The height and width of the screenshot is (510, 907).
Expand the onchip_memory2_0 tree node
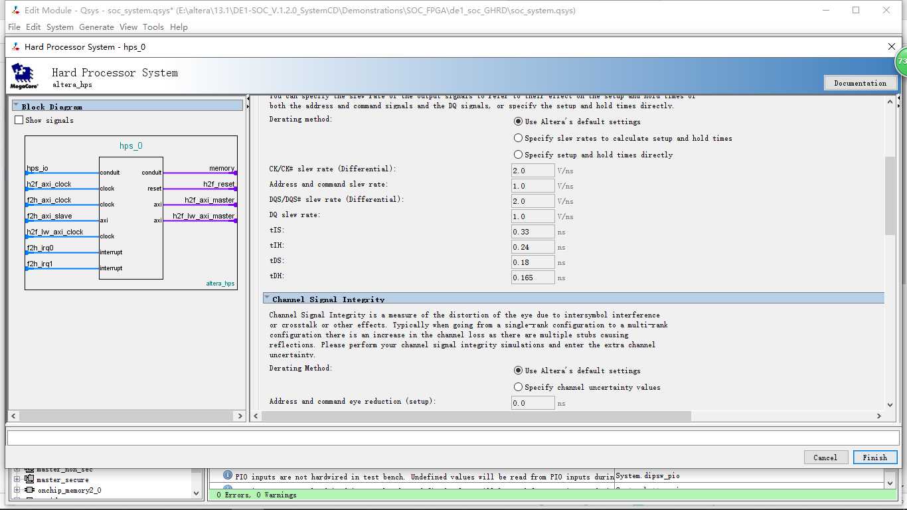click(x=17, y=490)
